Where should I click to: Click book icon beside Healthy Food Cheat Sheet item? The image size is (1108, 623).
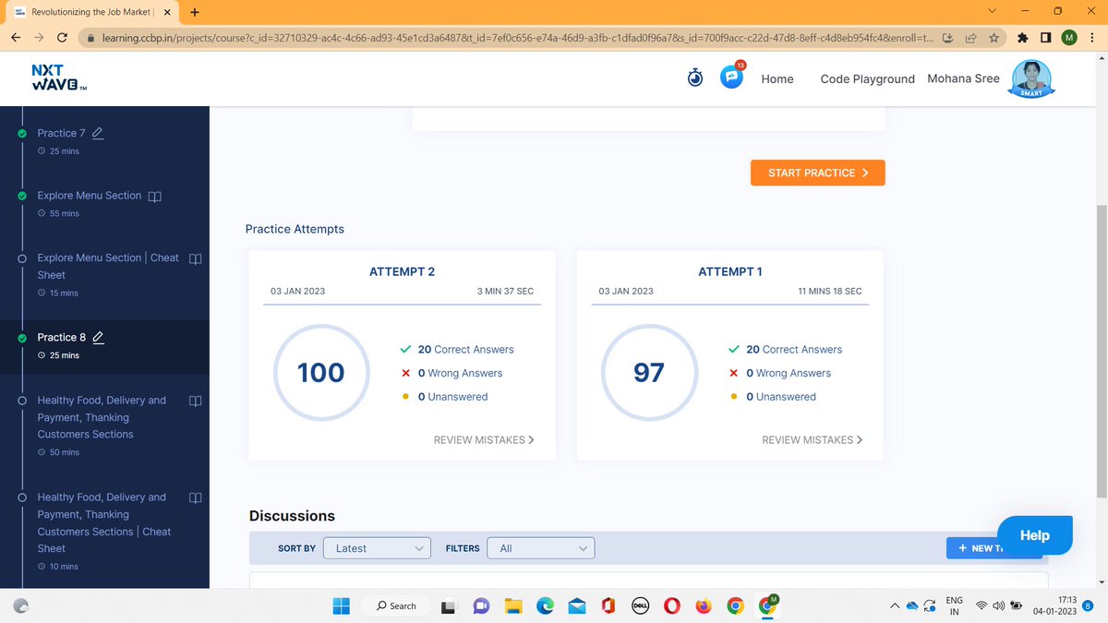pyautogui.click(x=195, y=497)
